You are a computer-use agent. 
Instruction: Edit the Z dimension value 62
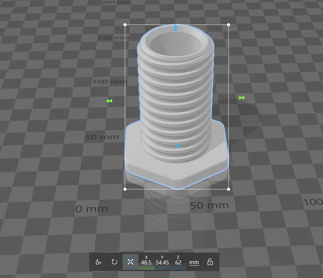178,262
